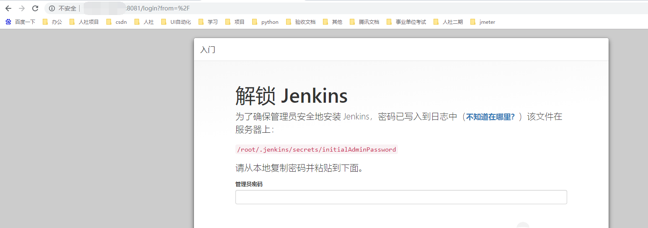The image size is (648, 228).
Task: Reload the page with refresh icon
Action: pyautogui.click(x=35, y=8)
